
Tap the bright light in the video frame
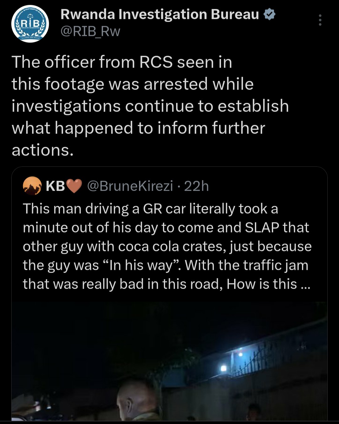[224, 368]
